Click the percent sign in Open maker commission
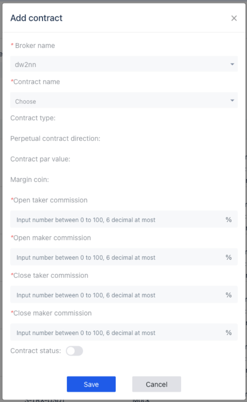Viewport: 247px width, 402px height. pyautogui.click(x=228, y=257)
